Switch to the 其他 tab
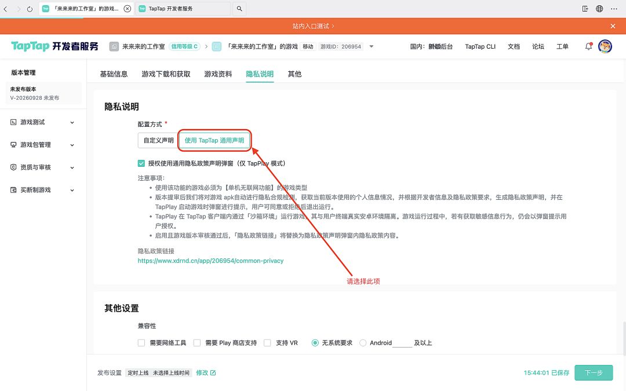The height and width of the screenshot is (391, 626). coord(294,74)
